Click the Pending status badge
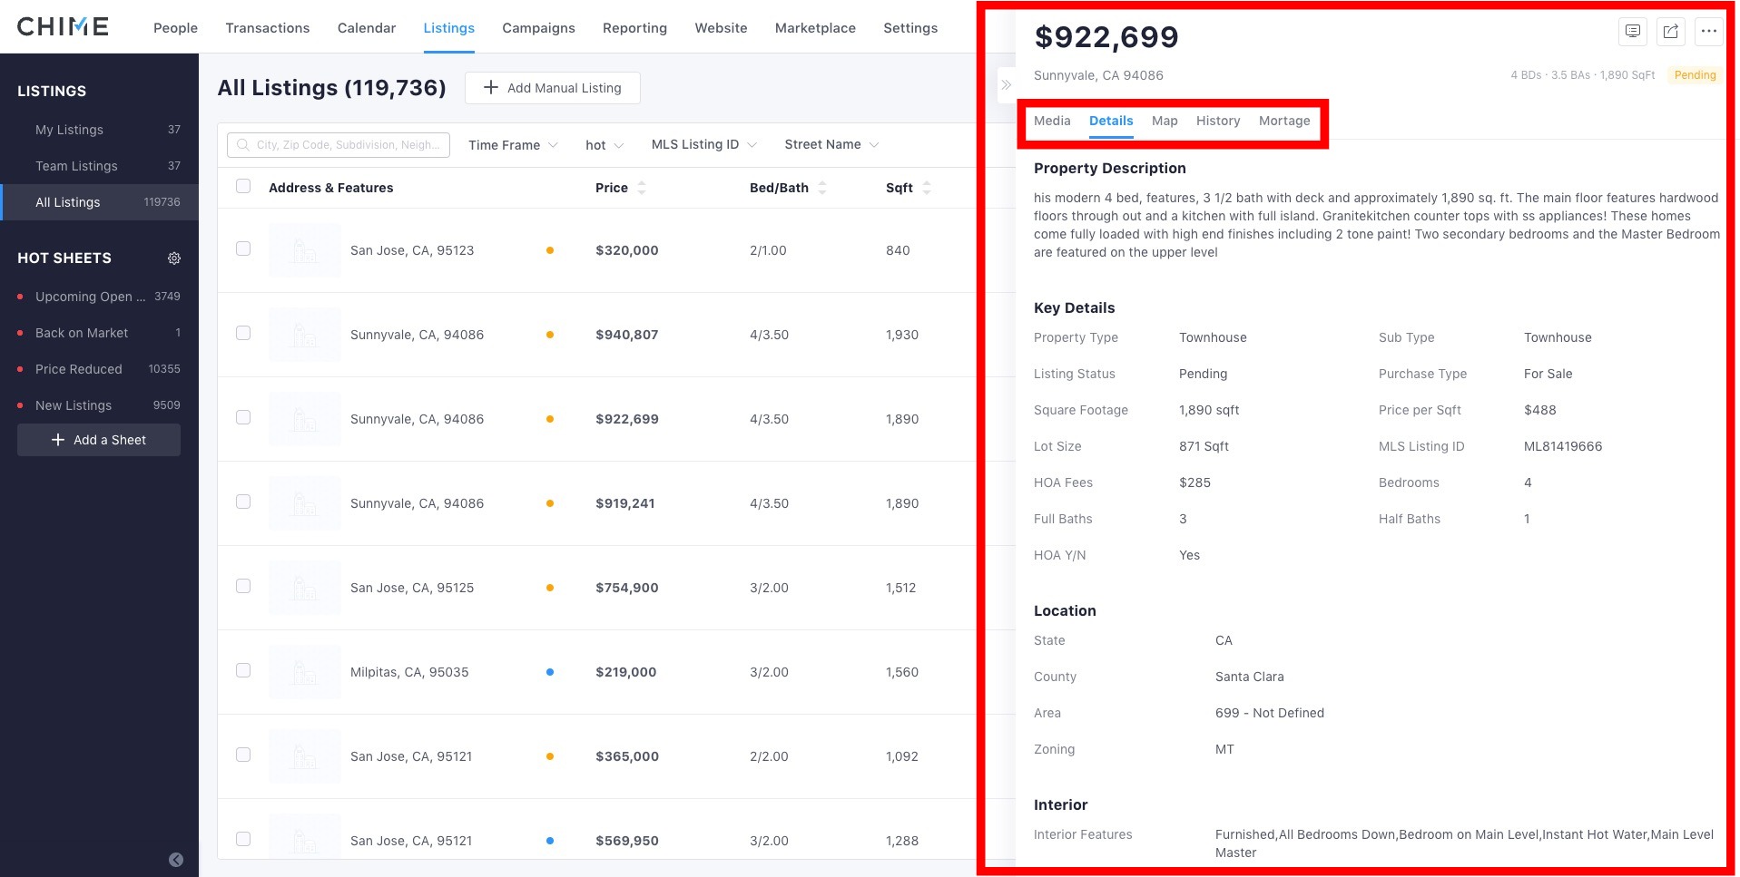This screenshot has height=877, width=1740. point(1695,75)
